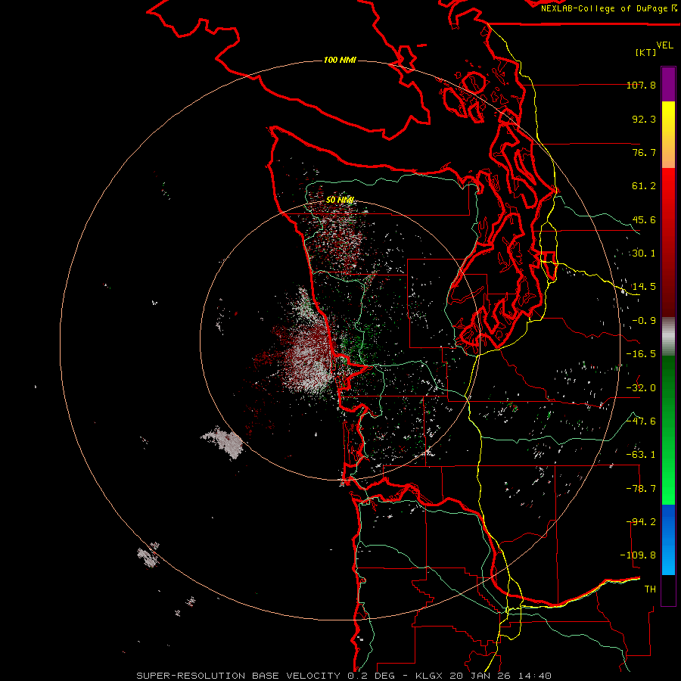
Task: Click the [KT] units label
Action: 645,52
